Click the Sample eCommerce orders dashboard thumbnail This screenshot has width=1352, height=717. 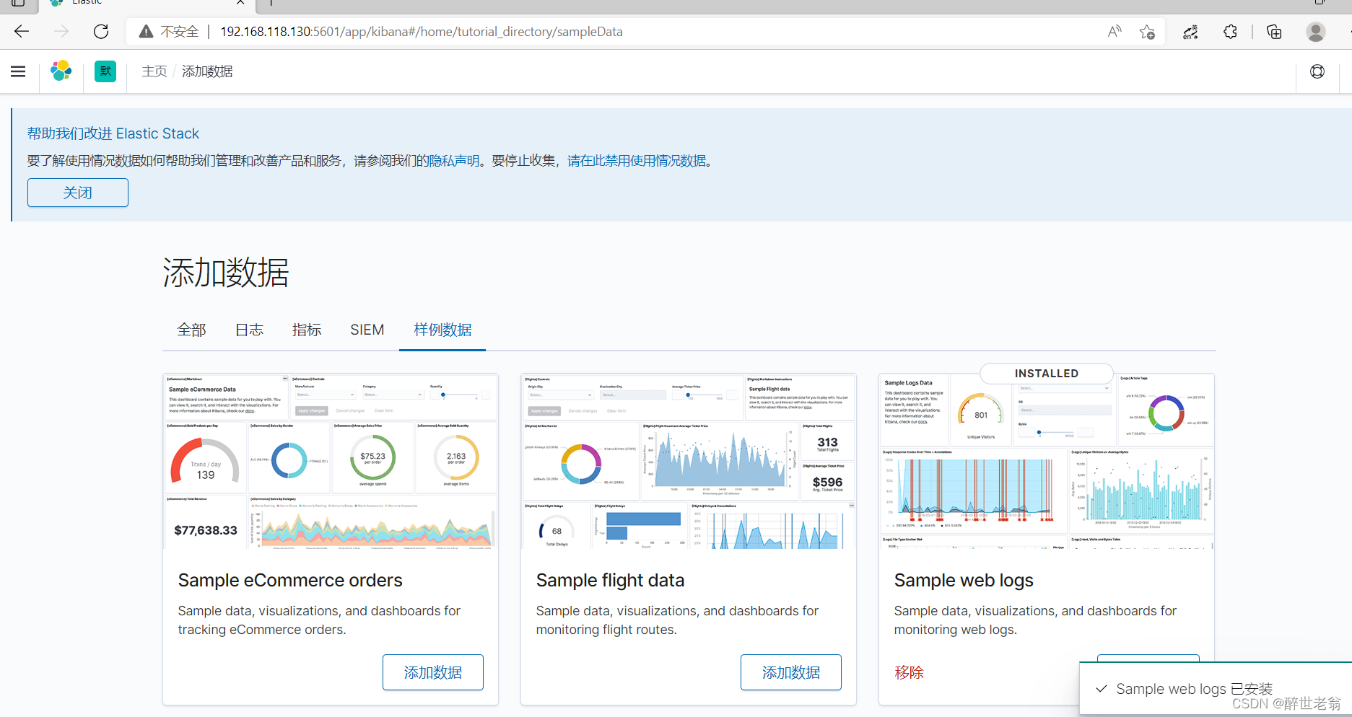click(x=331, y=461)
